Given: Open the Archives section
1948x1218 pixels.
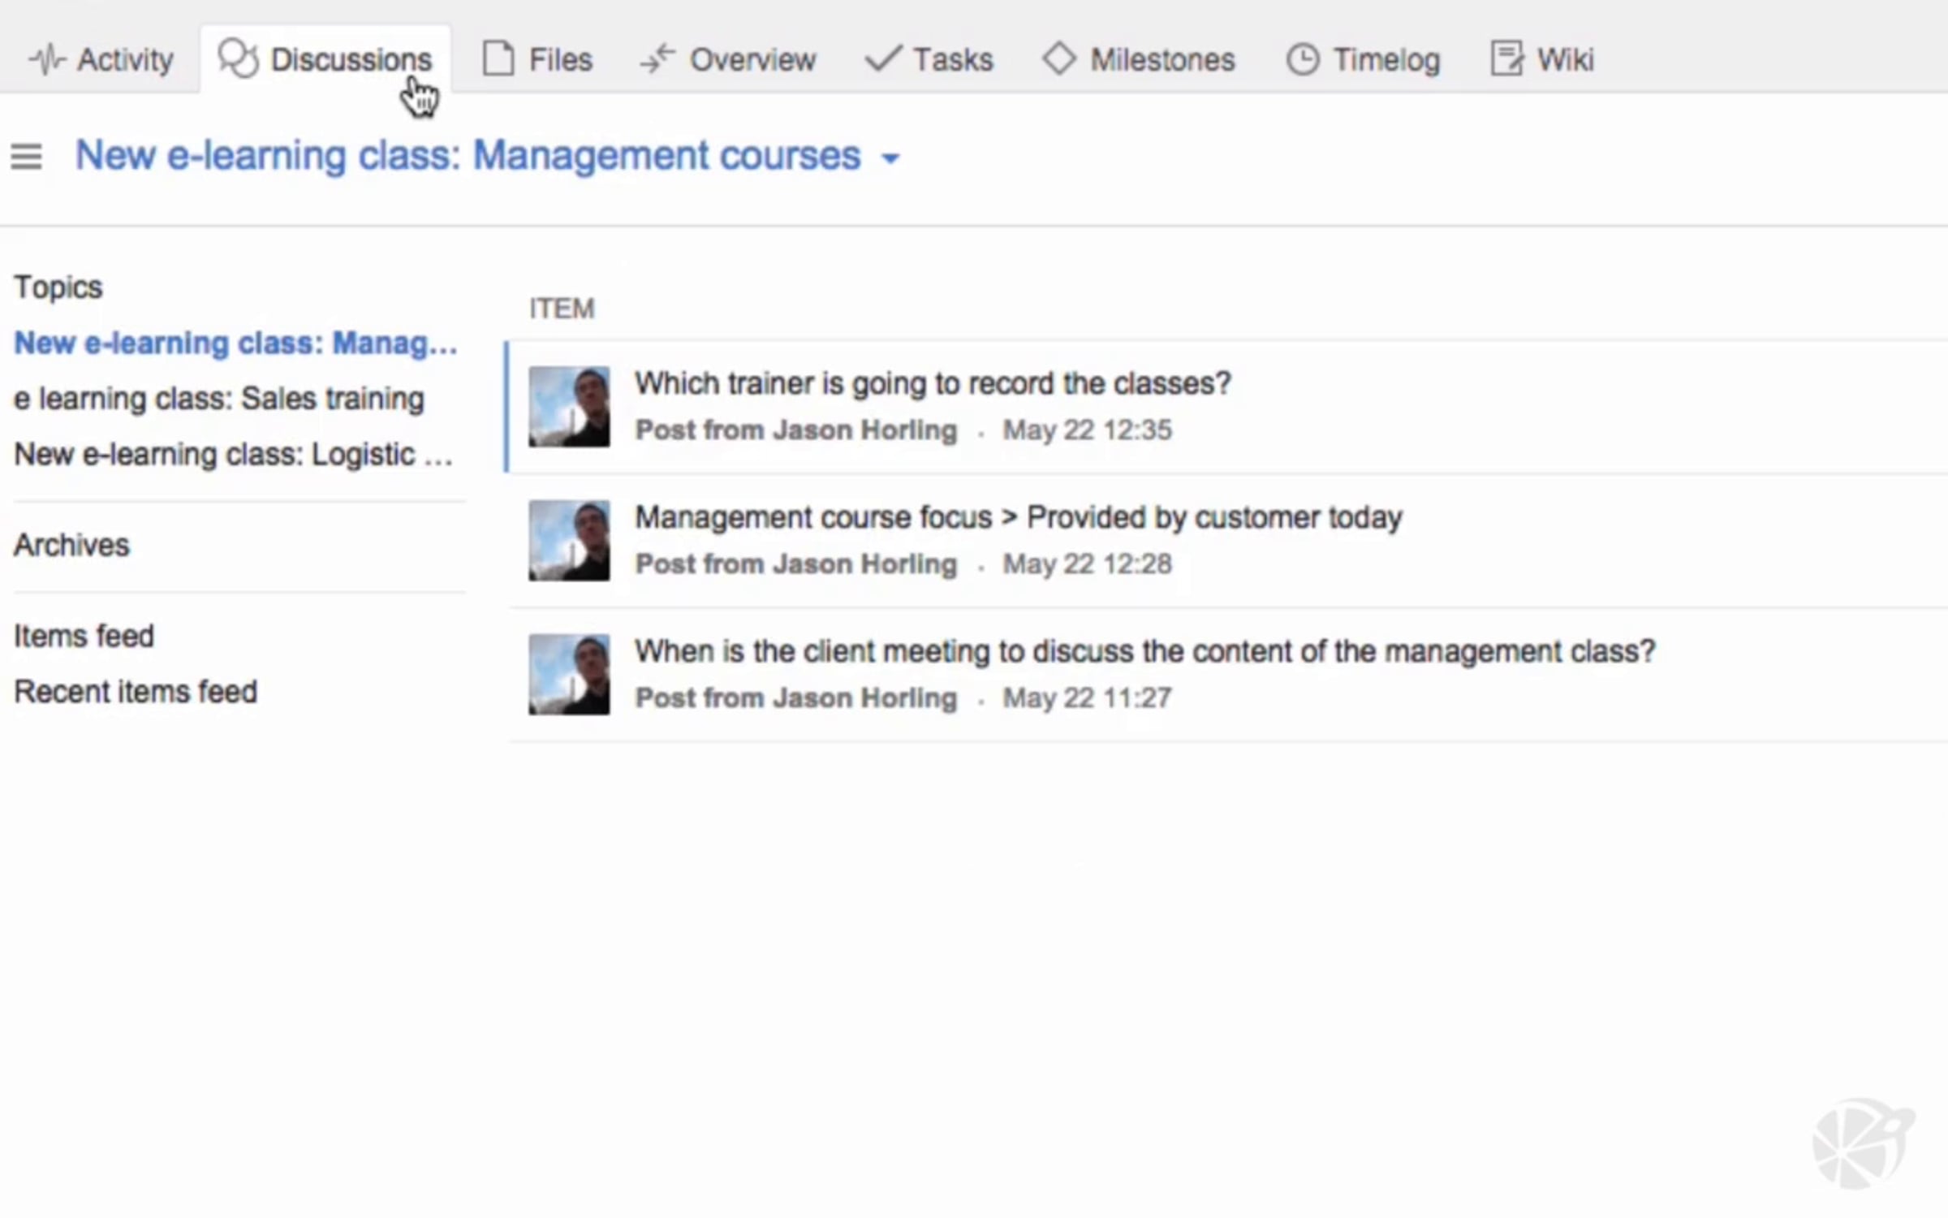Looking at the screenshot, I should 71,545.
